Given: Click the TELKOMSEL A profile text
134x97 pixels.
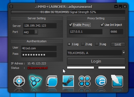Looking at the screenshot, I should point(78,53).
